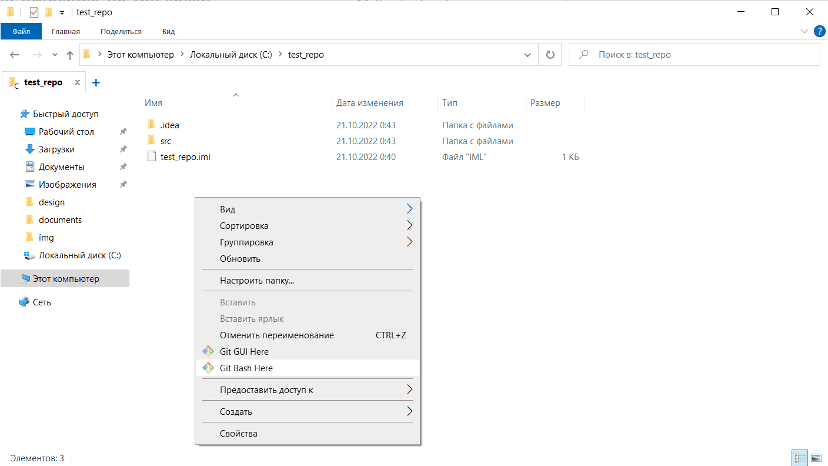The image size is (828, 466).
Task: Open the Файл ribbon tab
Action: [x=21, y=31]
